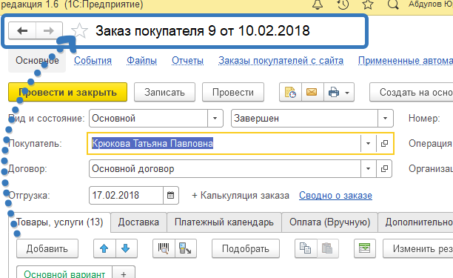This screenshot has height=278, width=453.
Task: Click the Покупатель input field
Action: click(224, 144)
